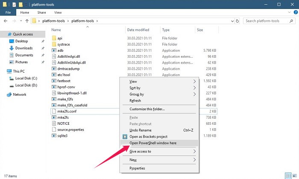Image resolution: width=299 pixels, height=179 pixels.
Task: Switch to the View ribbon tab
Action: pyautogui.click(x=58, y=12)
